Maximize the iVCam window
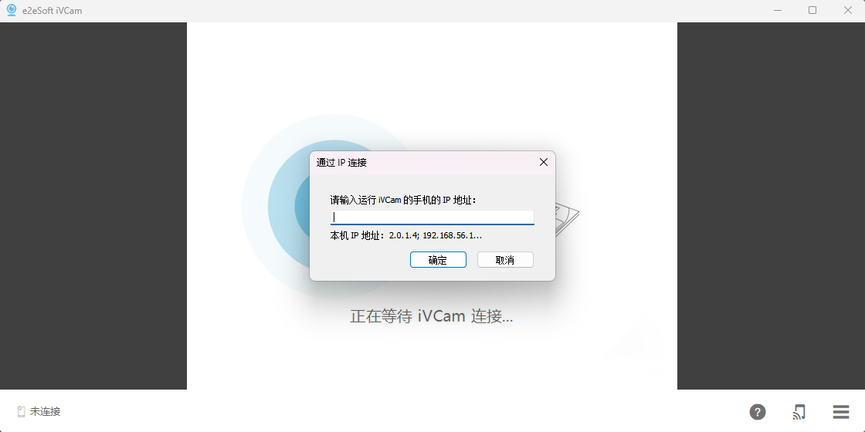This screenshot has width=865, height=432. pyautogui.click(x=812, y=11)
